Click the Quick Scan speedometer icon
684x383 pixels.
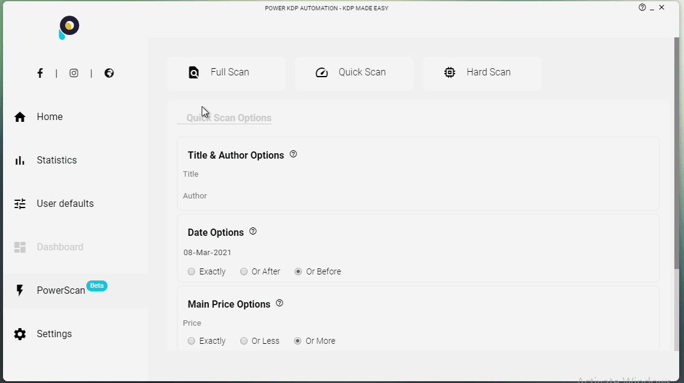(x=322, y=72)
